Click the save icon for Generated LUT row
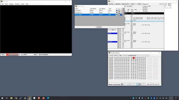Image resolution: width=179 pixels, height=100 pixels. 117,13
